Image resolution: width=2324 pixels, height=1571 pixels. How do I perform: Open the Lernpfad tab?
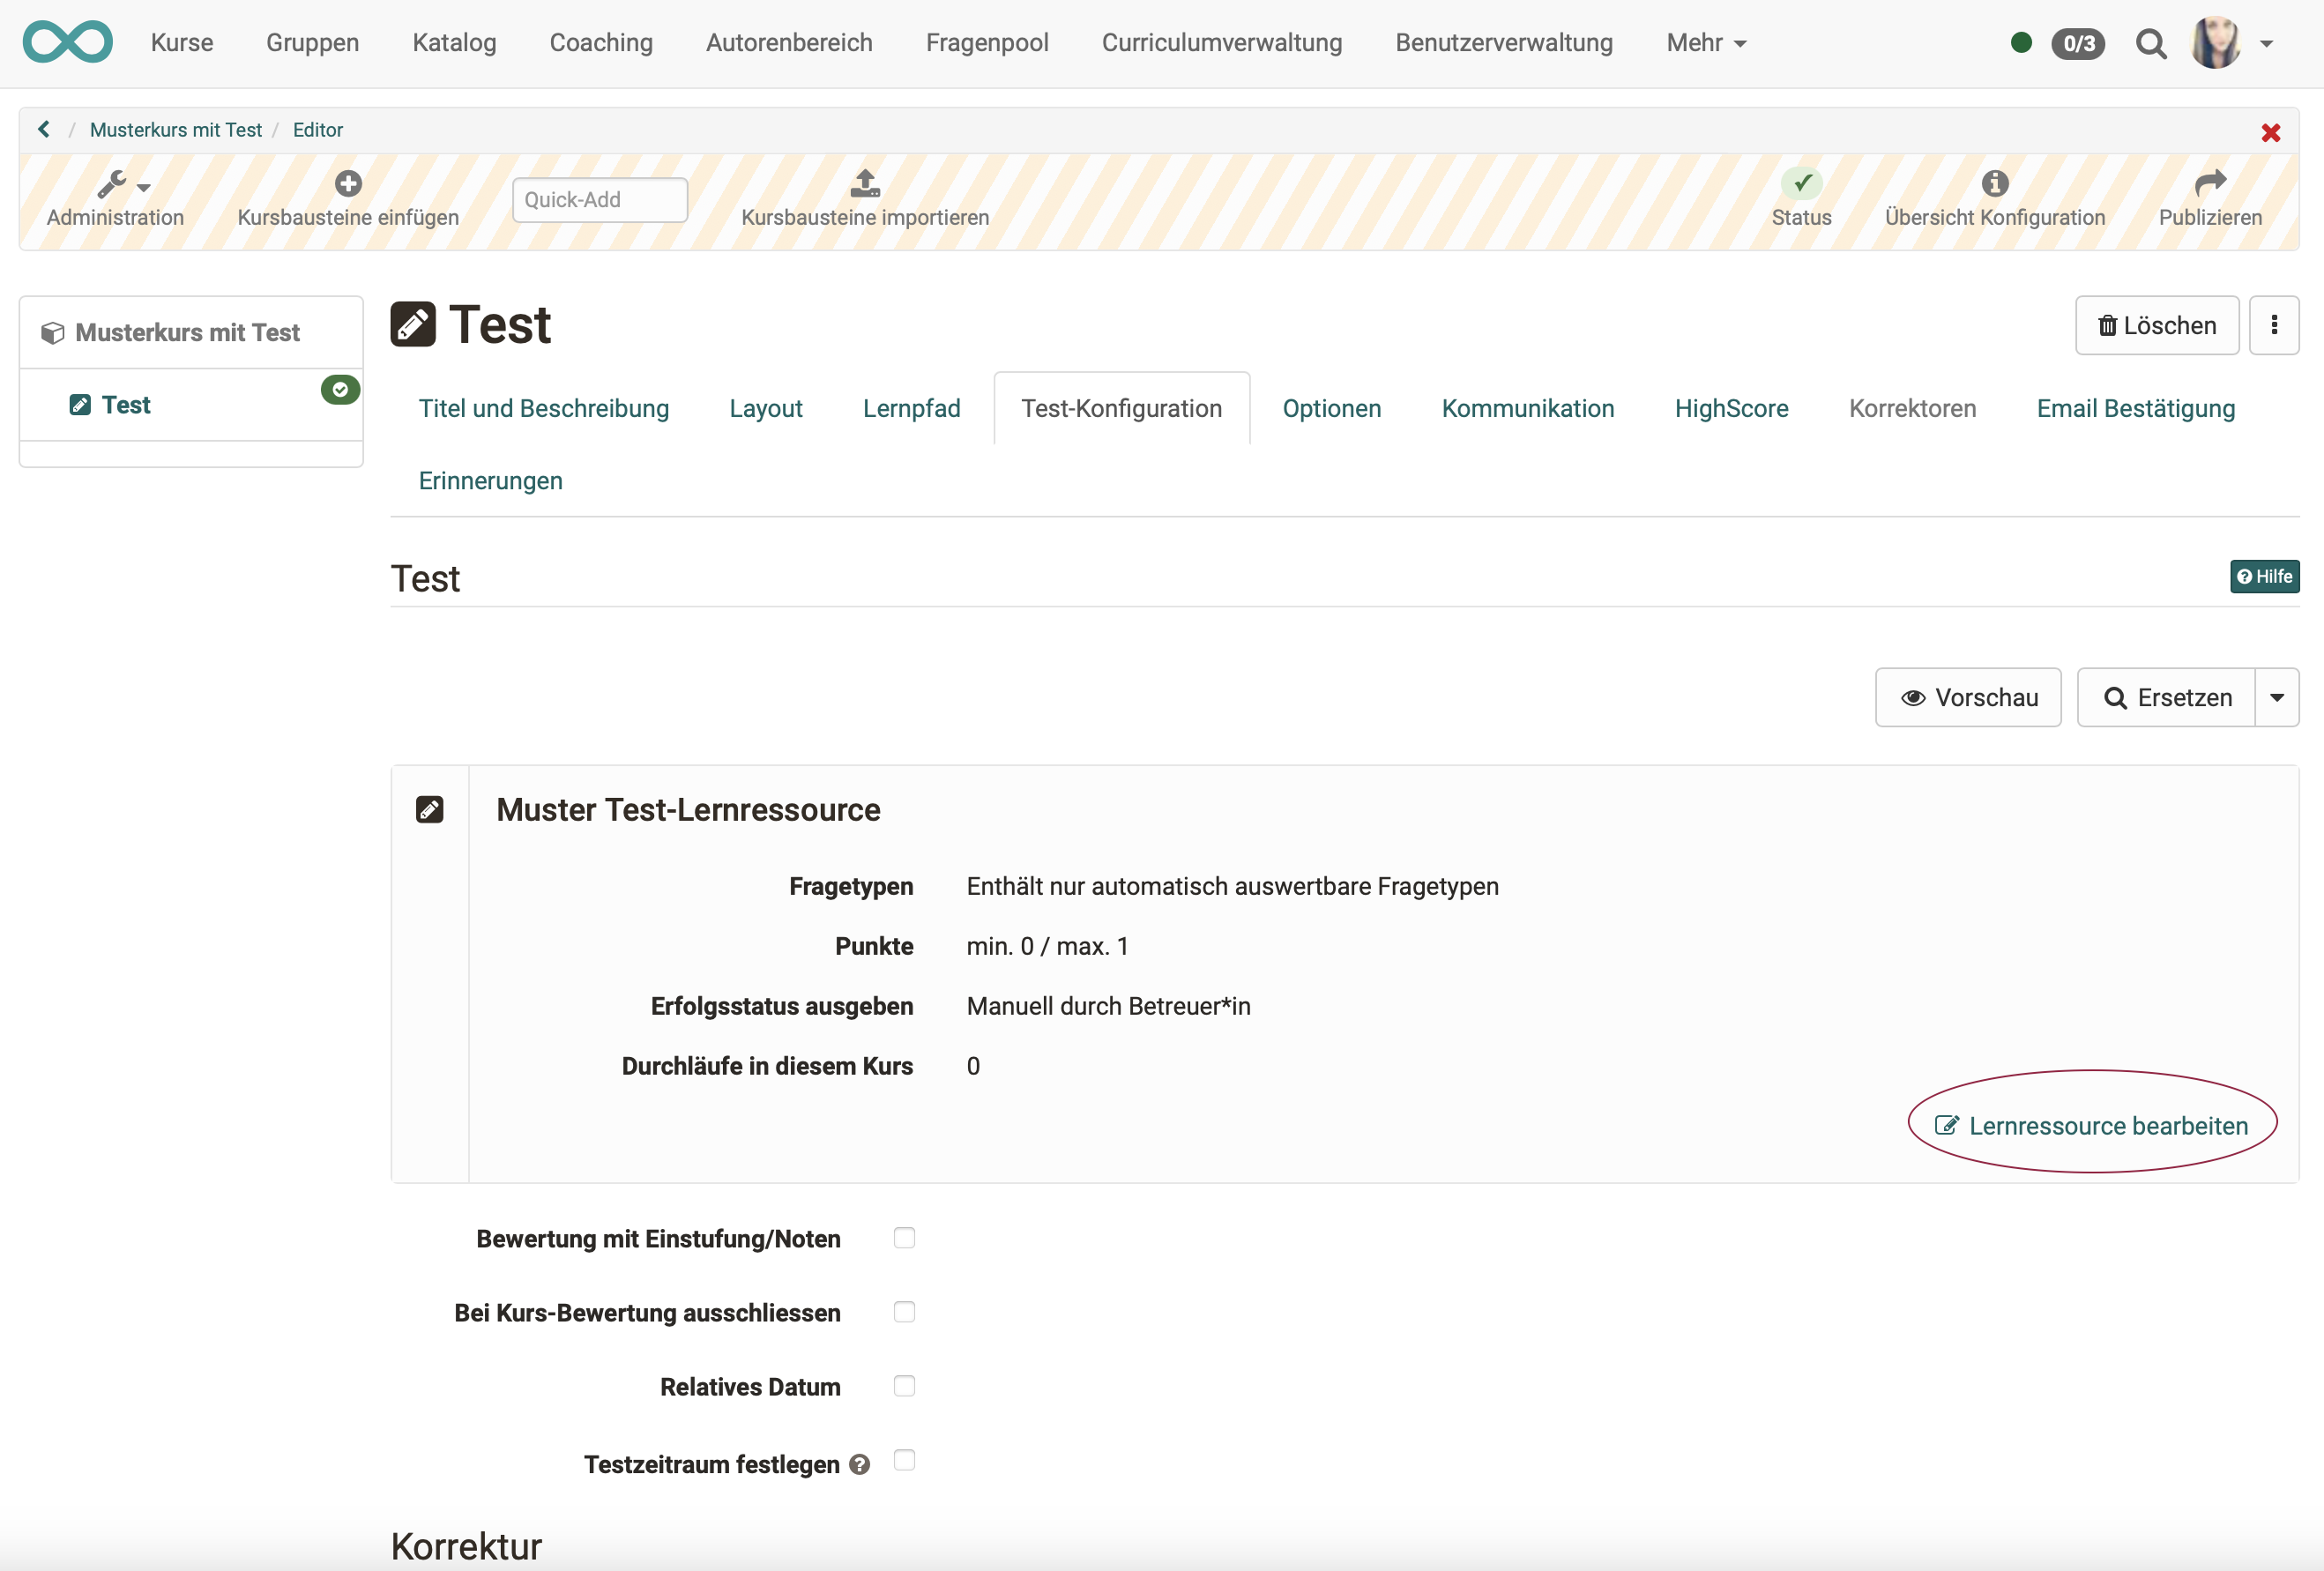(x=911, y=408)
